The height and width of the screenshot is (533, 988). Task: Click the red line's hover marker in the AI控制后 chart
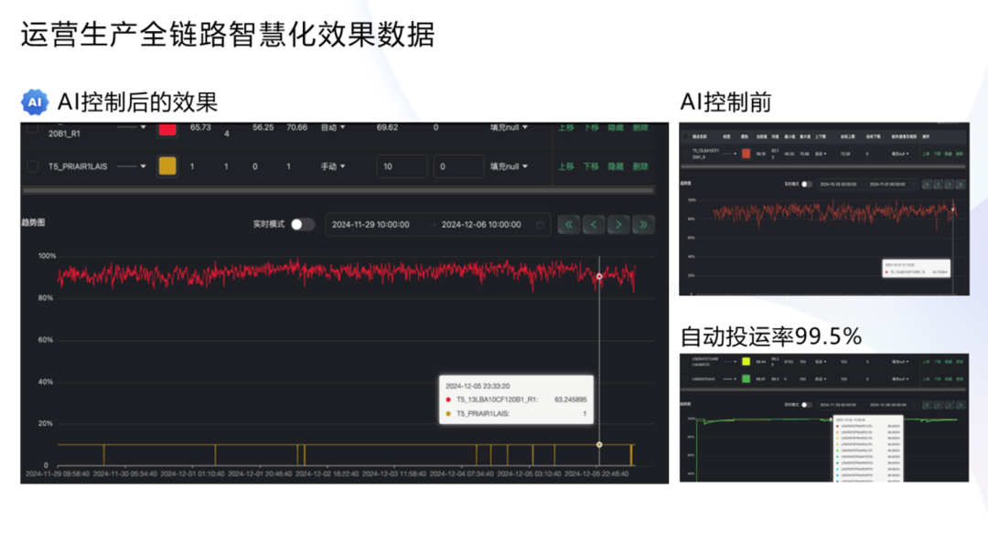599,277
